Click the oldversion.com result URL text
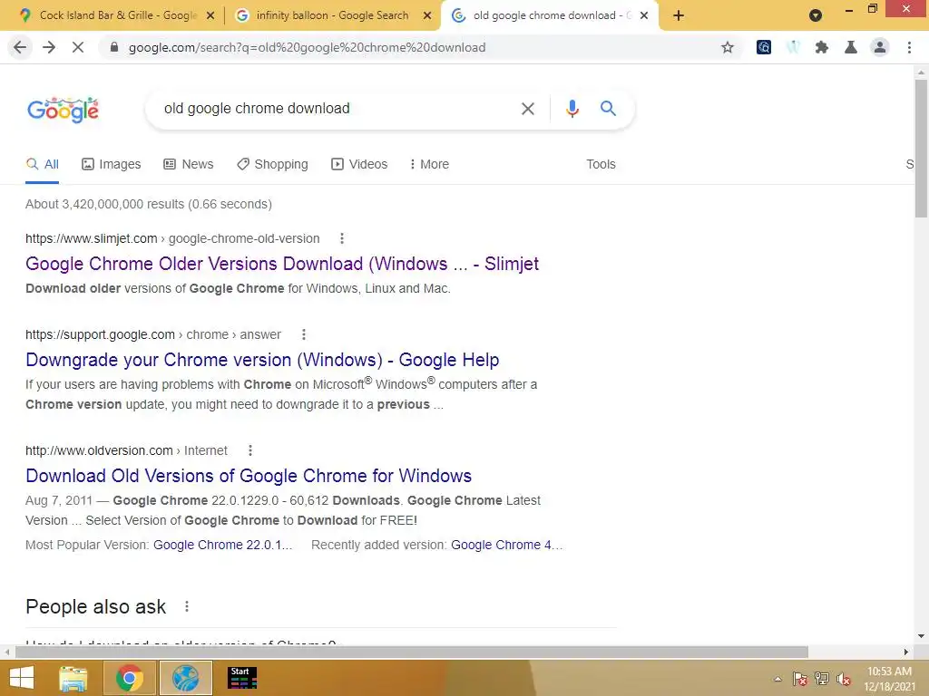Image resolution: width=929 pixels, height=696 pixels. (126, 450)
